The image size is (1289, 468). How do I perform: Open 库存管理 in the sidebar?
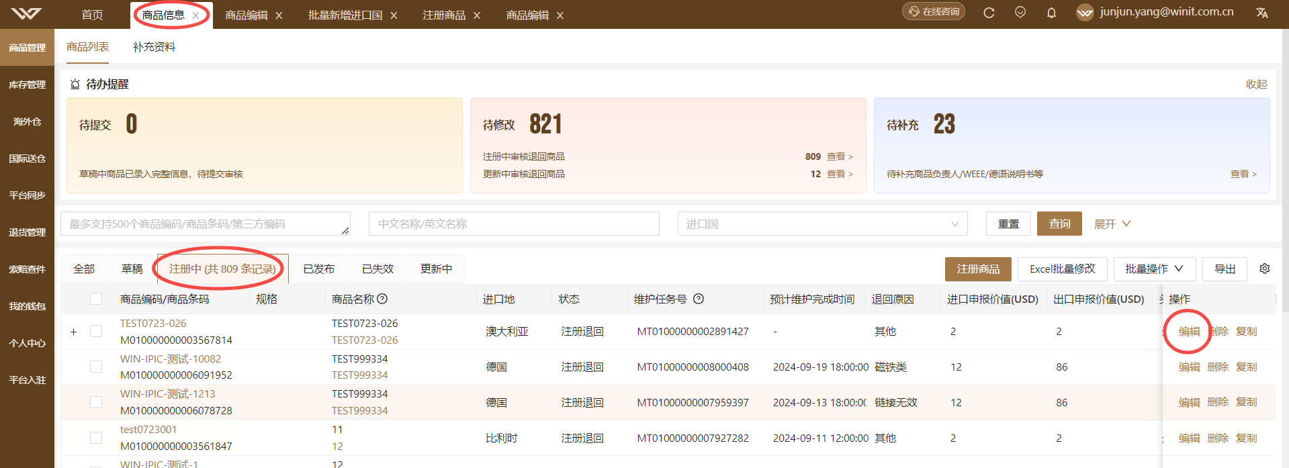27,85
